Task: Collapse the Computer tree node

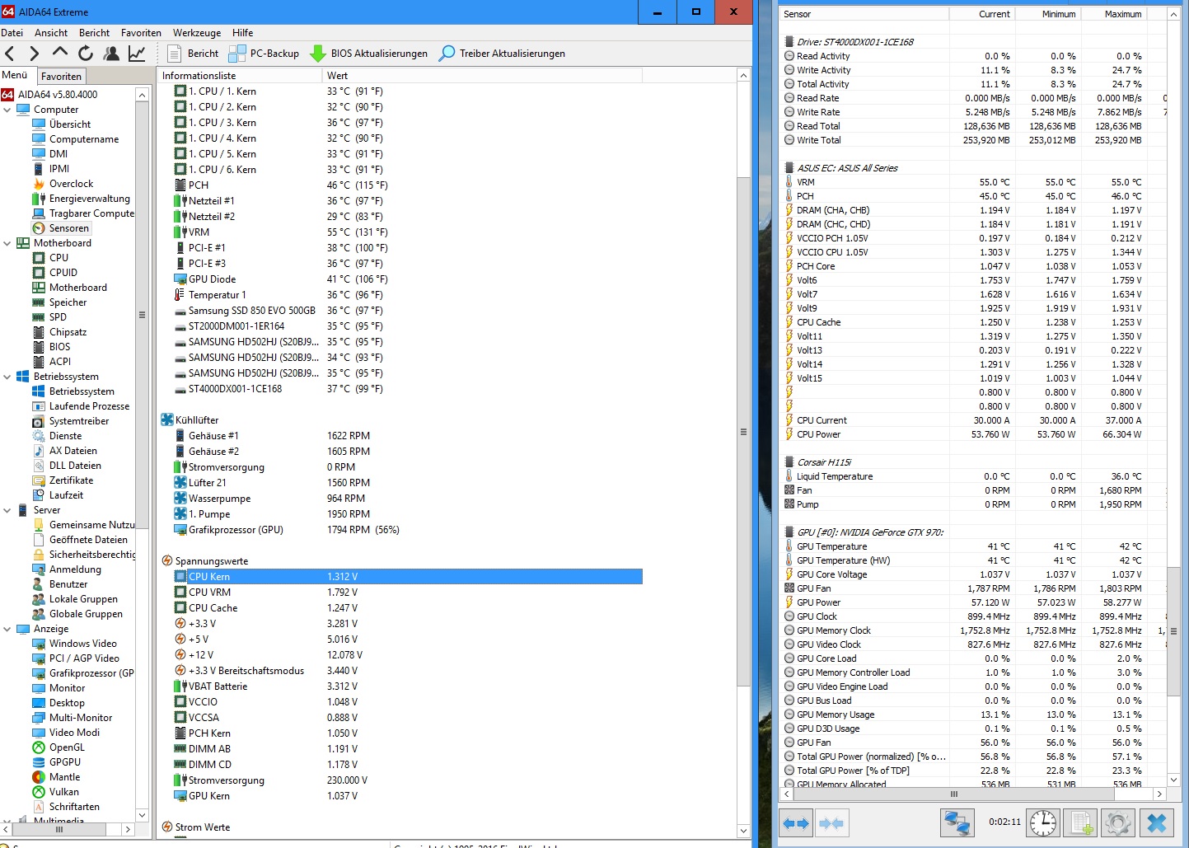Action: click(x=7, y=110)
